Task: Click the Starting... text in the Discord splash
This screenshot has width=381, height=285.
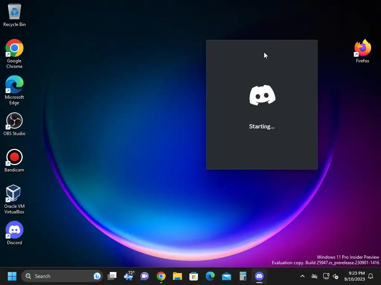Action: tap(262, 127)
